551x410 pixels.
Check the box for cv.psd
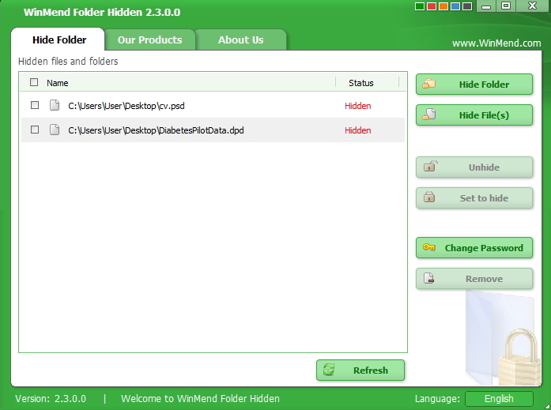(35, 105)
